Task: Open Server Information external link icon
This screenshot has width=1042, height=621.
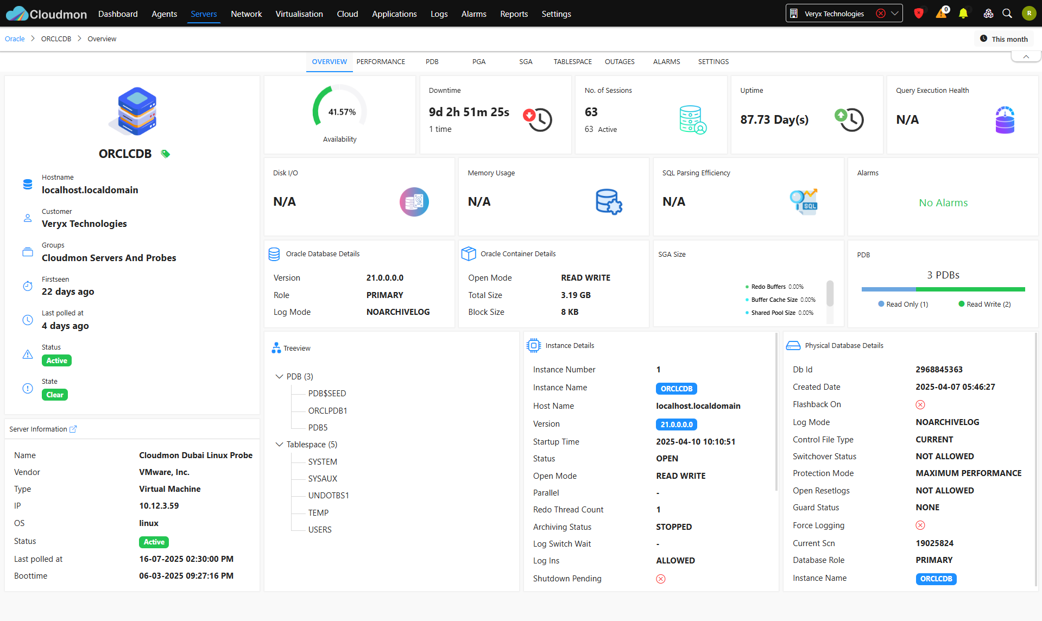Action: tap(73, 429)
